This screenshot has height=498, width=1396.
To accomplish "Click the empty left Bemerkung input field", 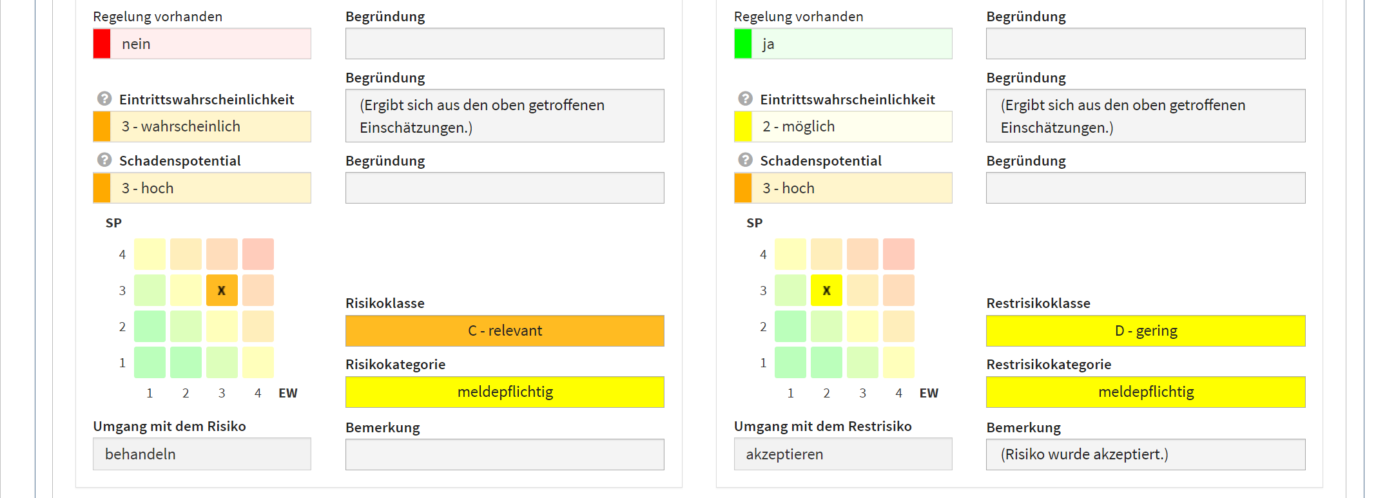I will coord(505,455).
